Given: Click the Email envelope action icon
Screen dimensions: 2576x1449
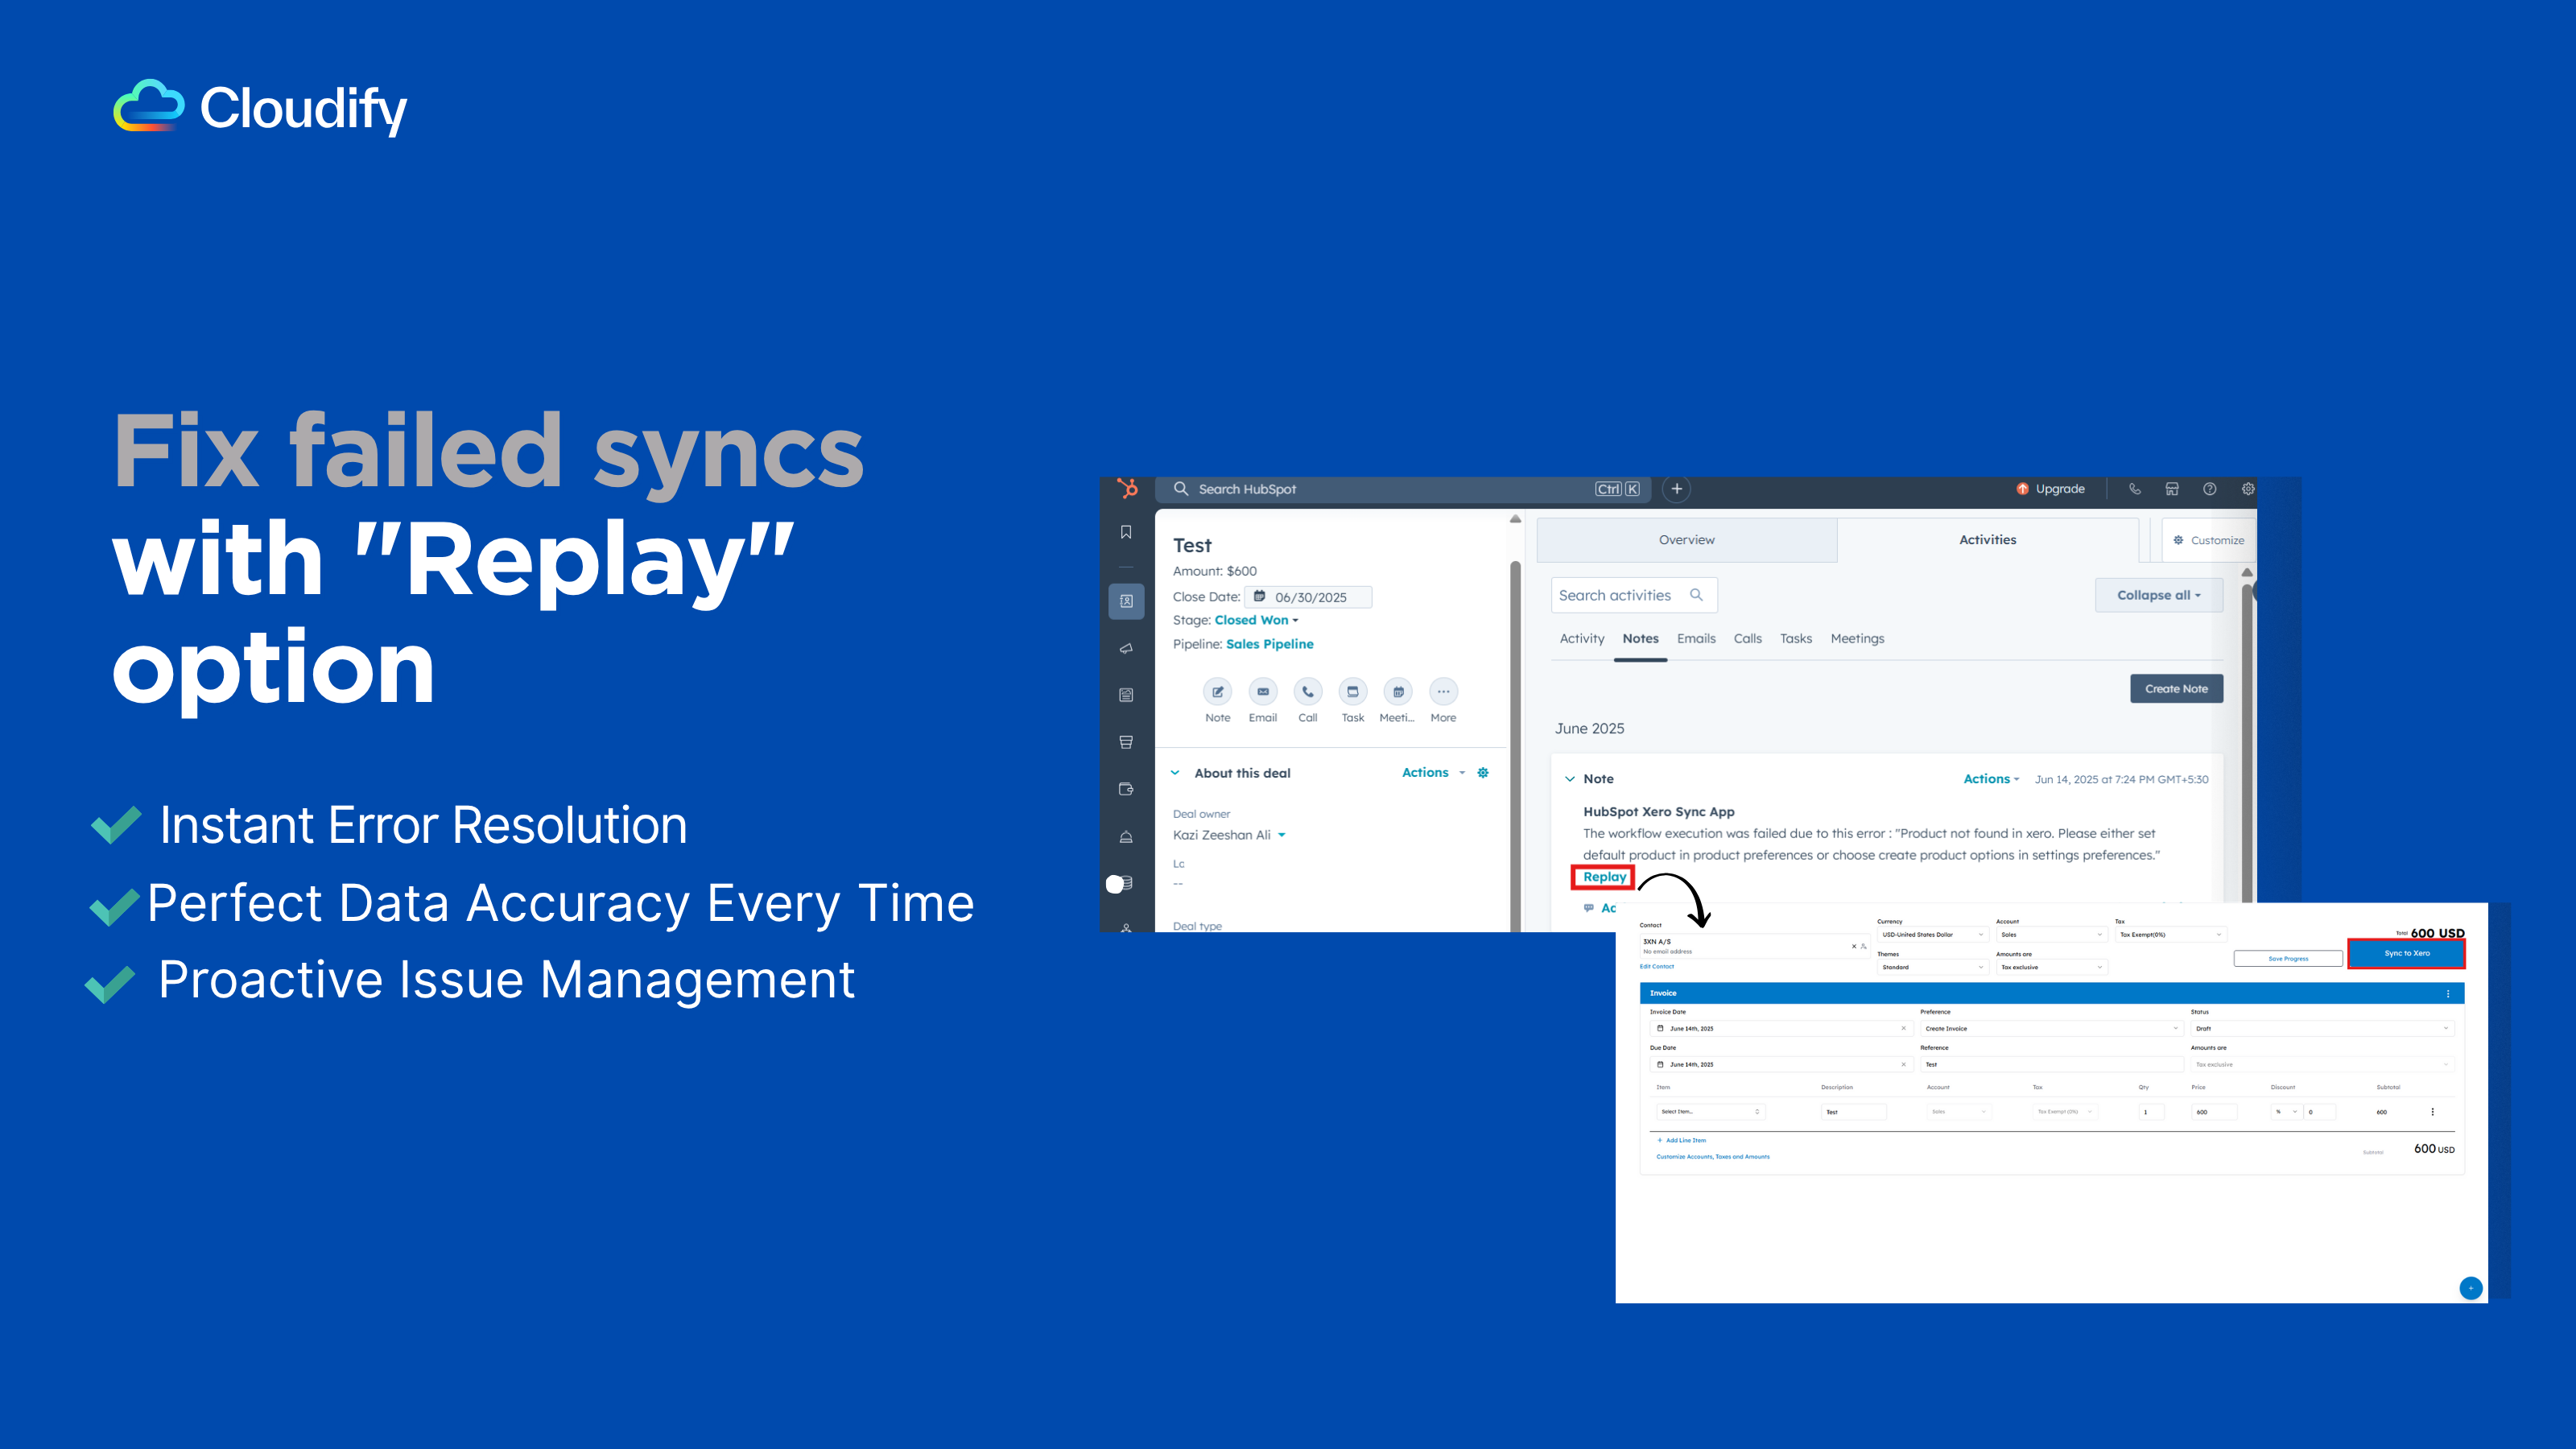Looking at the screenshot, I should [1263, 692].
